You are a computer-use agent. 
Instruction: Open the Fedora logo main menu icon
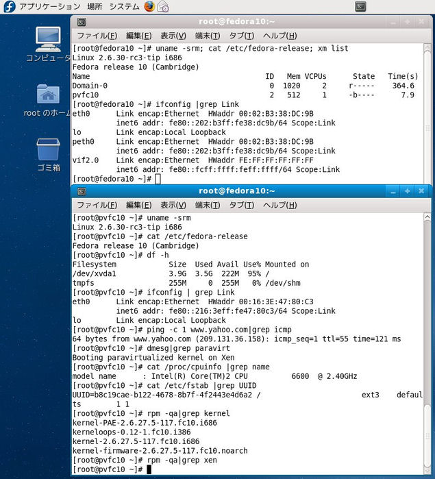click(x=10, y=6)
